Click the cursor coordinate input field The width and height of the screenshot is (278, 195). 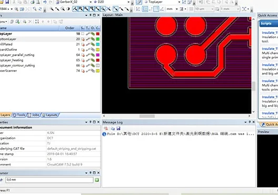tap(49, 180)
